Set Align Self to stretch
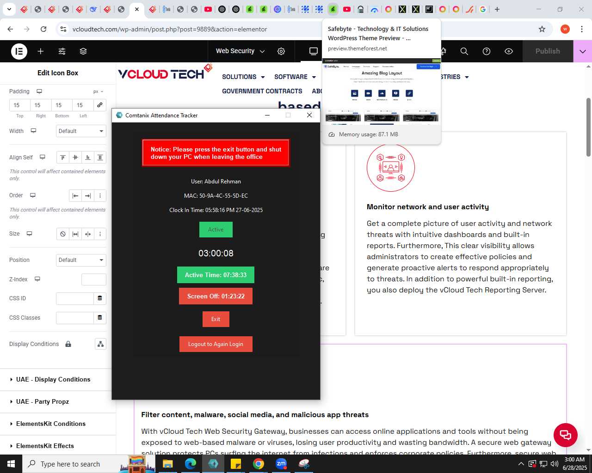This screenshot has height=473, width=592. pos(100,158)
